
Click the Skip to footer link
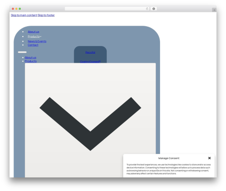pyautogui.click(x=46, y=15)
